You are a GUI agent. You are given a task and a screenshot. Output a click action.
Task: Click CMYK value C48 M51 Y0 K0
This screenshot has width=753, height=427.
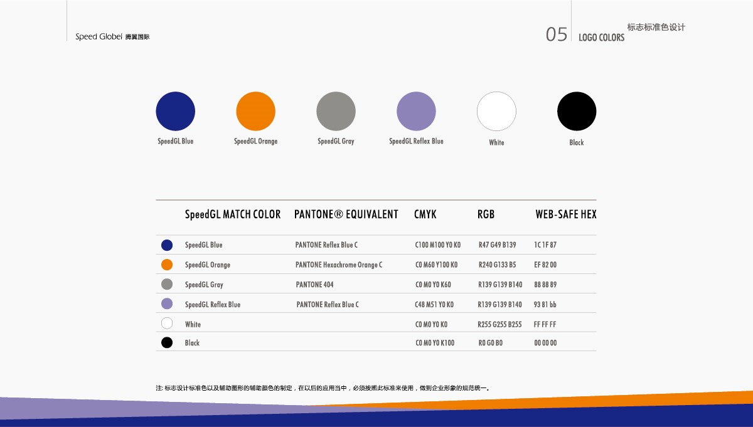(x=435, y=305)
